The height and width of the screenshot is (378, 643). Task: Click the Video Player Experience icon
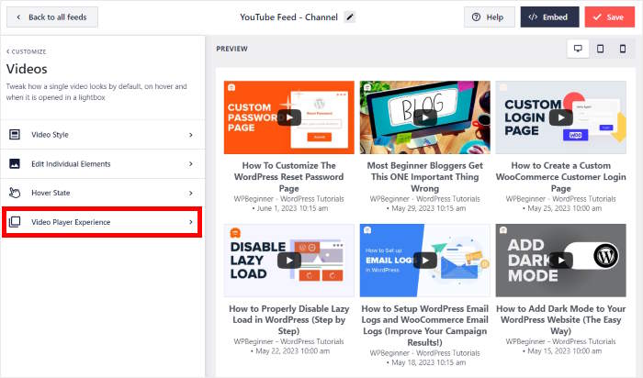15,222
